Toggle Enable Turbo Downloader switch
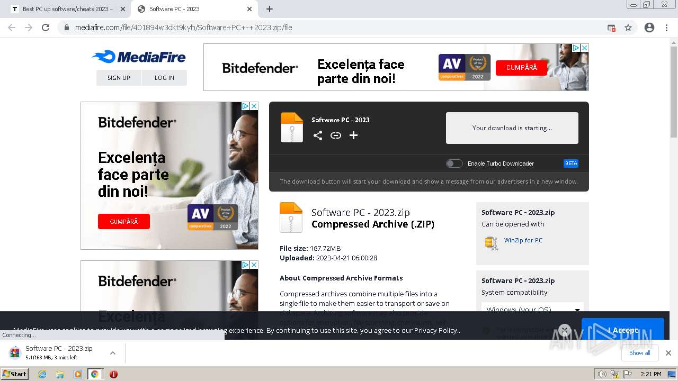Viewport: 678px width, 381px height. pyautogui.click(x=454, y=164)
